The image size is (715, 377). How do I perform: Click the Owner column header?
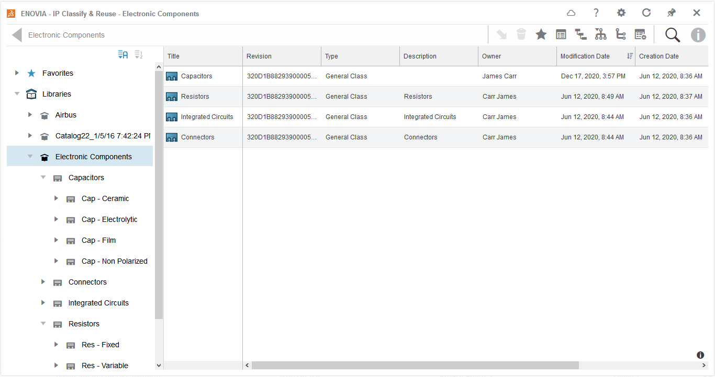(491, 56)
